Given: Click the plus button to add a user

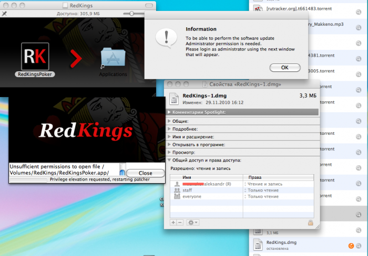Looking at the screenshot, I should [173, 222].
